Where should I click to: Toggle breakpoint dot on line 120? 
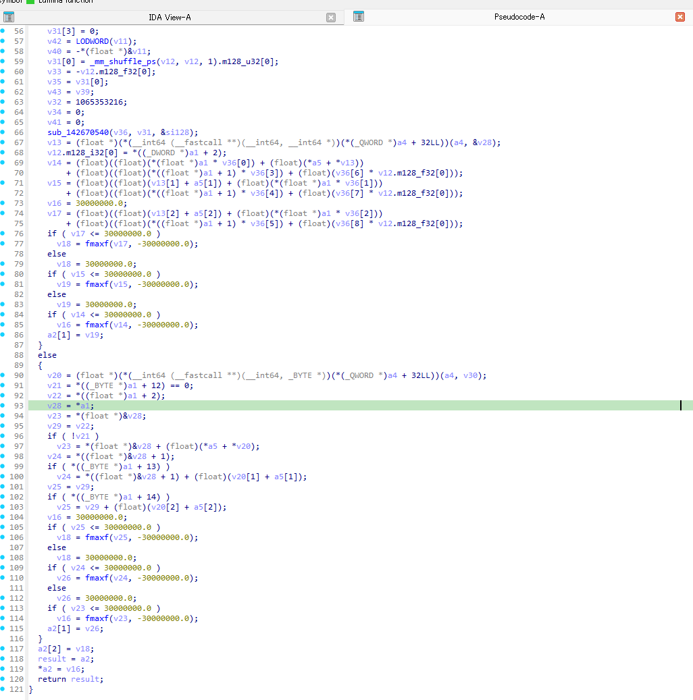coord(3,679)
